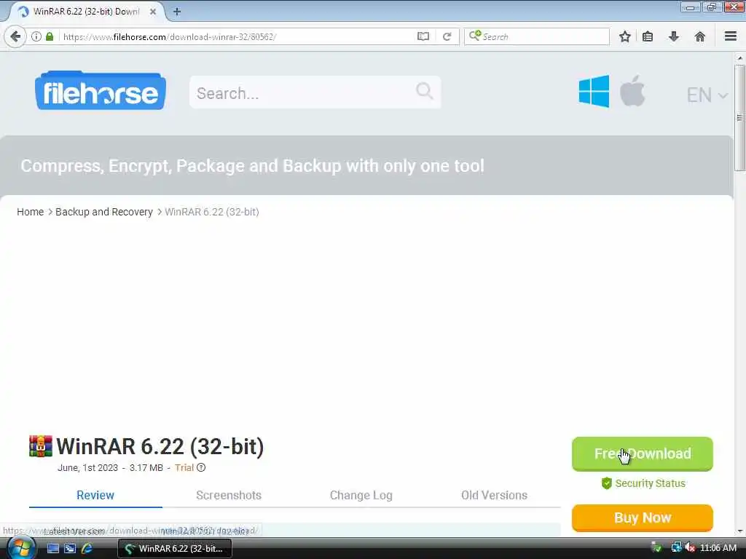The image size is (746, 559).
Task: Expand the EN language dropdown
Action: [707, 95]
